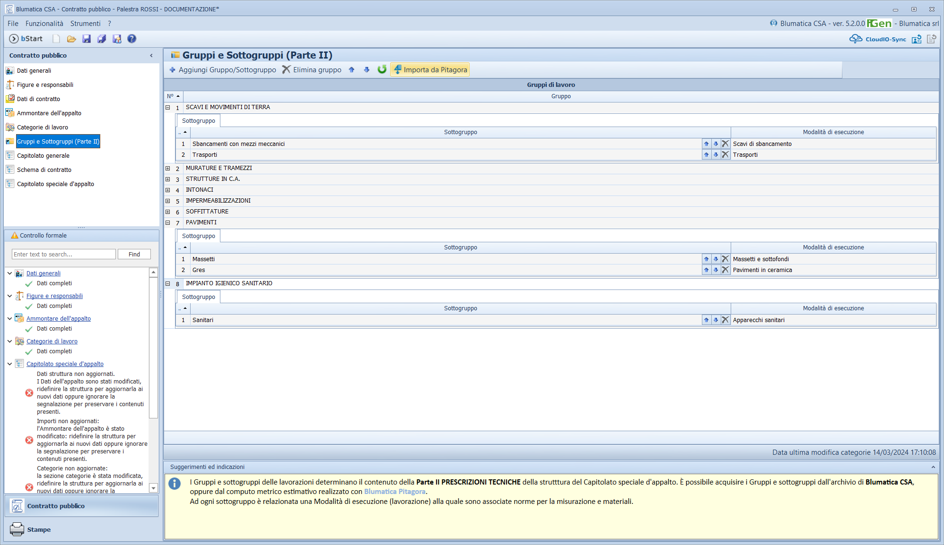Image resolution: width=944 pixels, height=545 pixels.
Task: Select Sottogruppo tab under IMPIANTO IGIENICO SANITARIO
Action: tap(199, 297)
